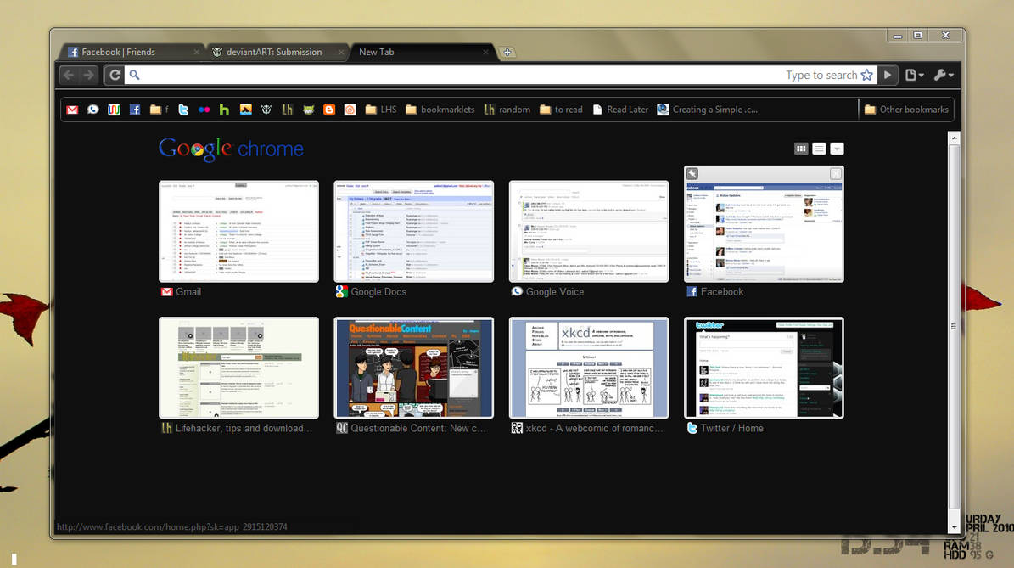Remove the Facebook thumbnail with its X

(x=836, y=173)
